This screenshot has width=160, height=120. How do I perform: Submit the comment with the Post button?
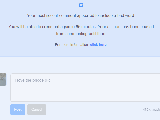tap(18, 109)
